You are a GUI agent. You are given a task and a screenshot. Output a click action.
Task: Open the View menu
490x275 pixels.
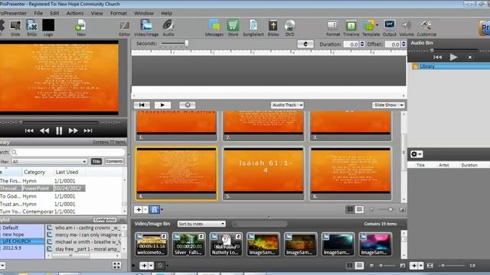tap(96, 13)
